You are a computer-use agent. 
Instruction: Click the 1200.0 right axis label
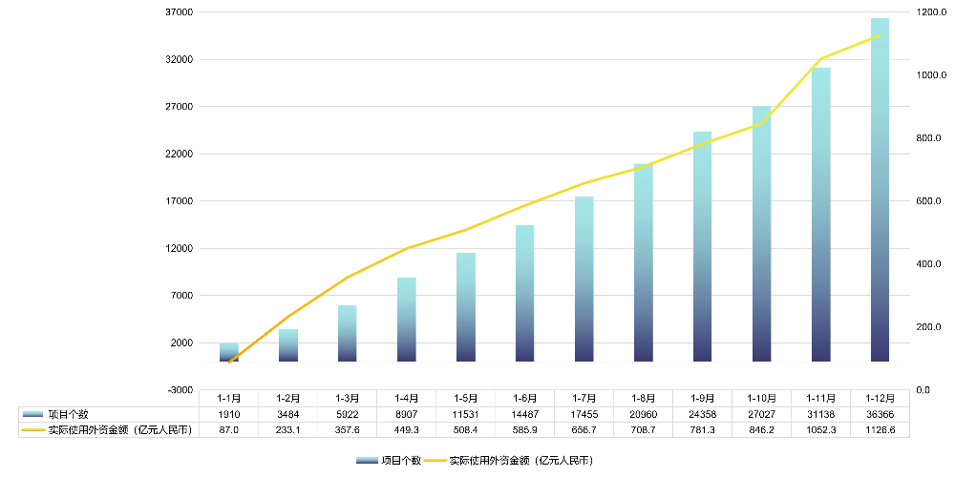930,12
